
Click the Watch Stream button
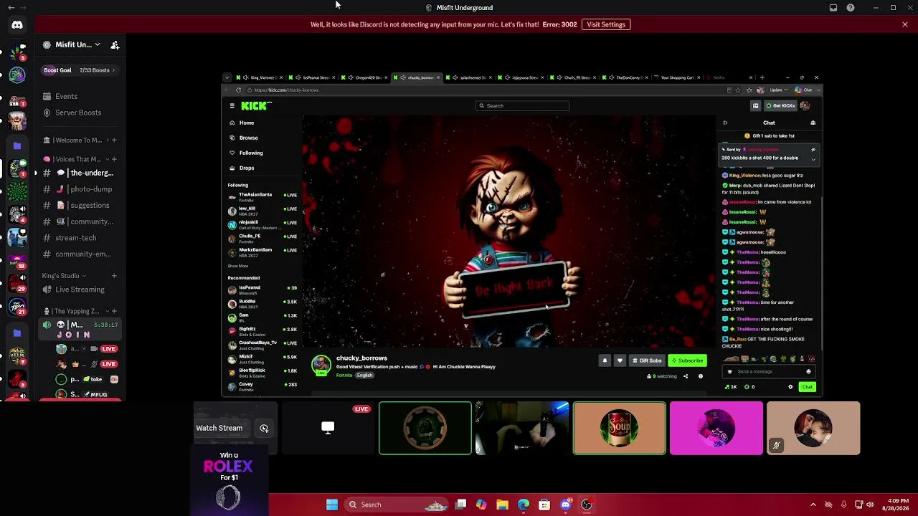pyautogui.click(x=219, y=429)
